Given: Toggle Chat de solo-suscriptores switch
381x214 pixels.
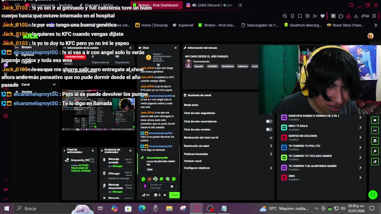Looking at the screenshot, I should tap(269, 121).
